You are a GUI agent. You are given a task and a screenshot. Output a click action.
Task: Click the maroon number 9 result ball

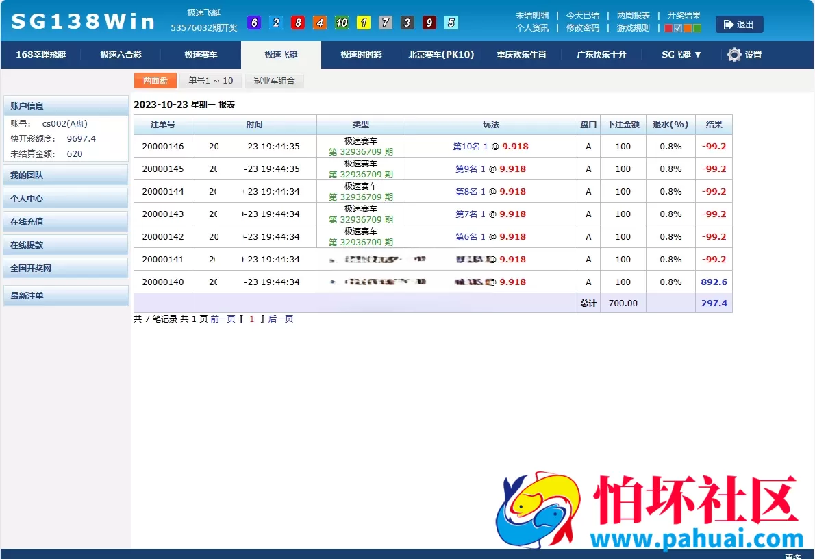point(429,23)
